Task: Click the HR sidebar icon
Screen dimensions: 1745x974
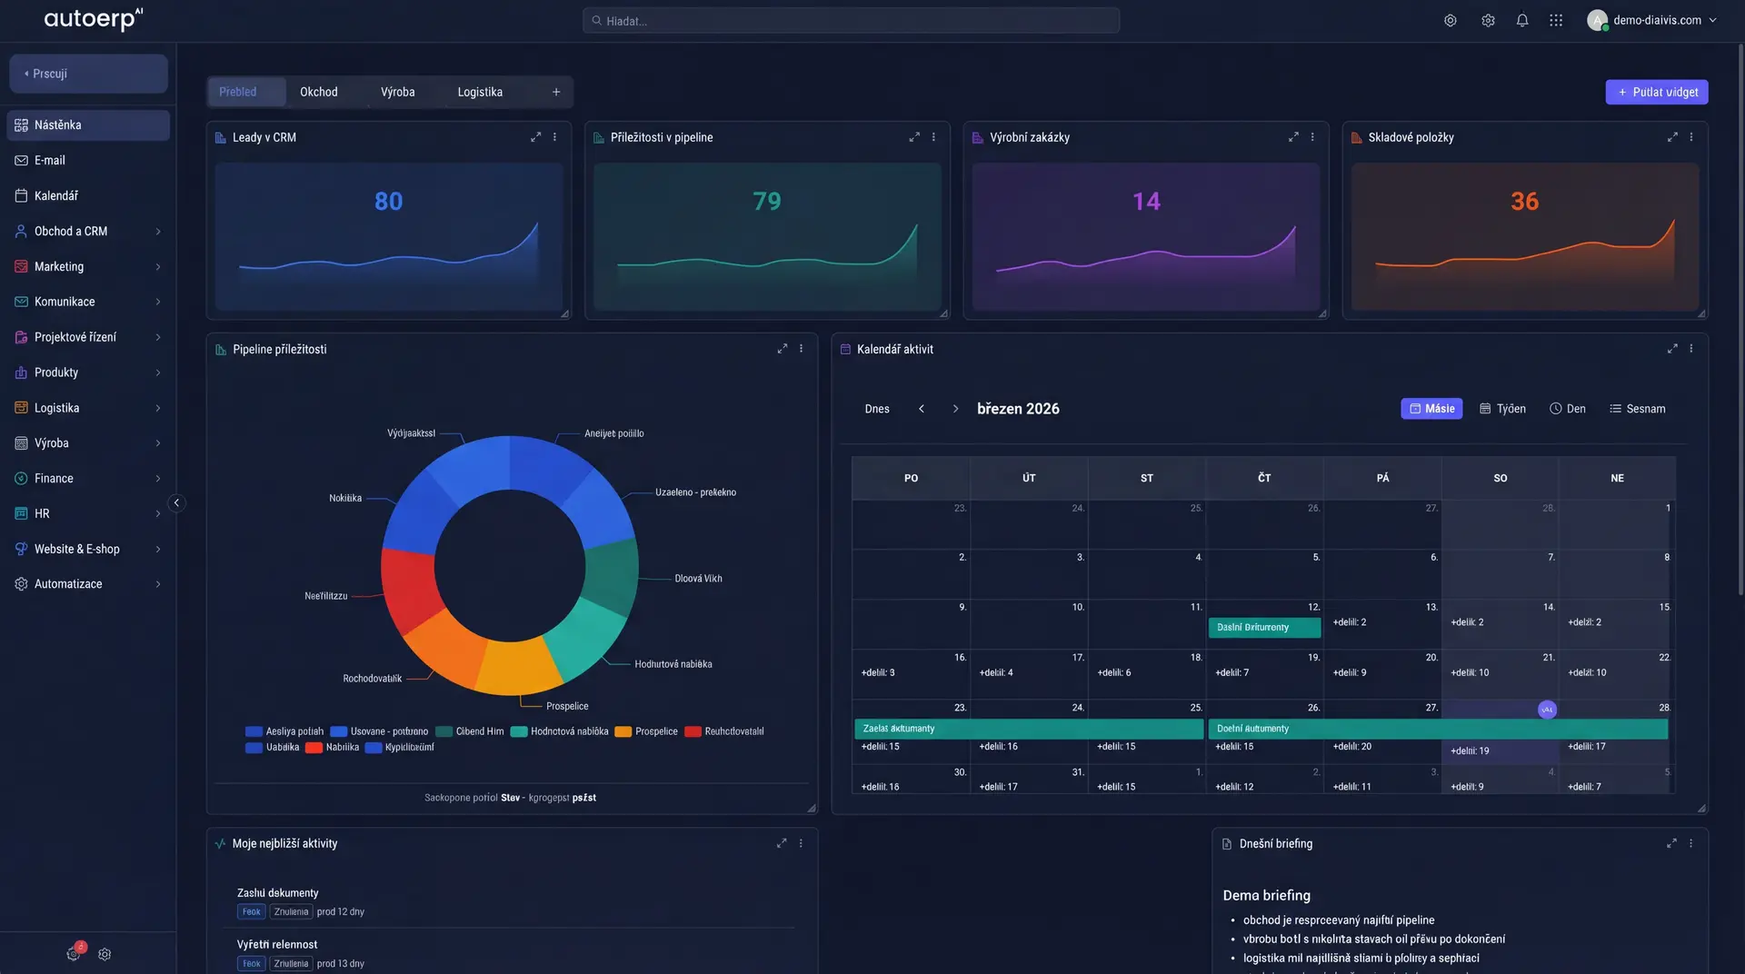Action: coord(21,514)
